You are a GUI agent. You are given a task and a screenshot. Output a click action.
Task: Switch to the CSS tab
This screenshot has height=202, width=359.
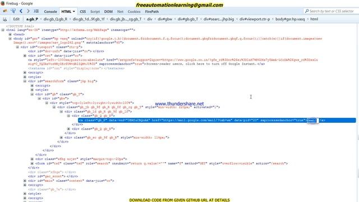pos(82,11)
